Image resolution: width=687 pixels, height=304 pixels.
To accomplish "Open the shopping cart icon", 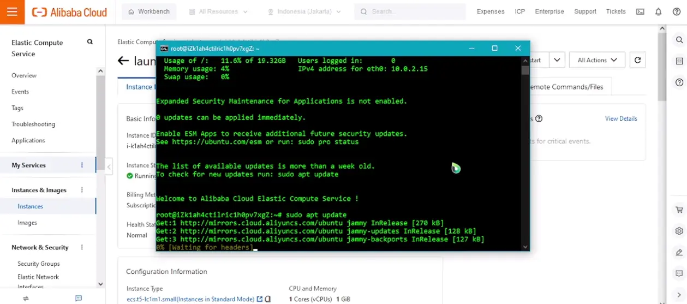I will click(x=679, y=210).
